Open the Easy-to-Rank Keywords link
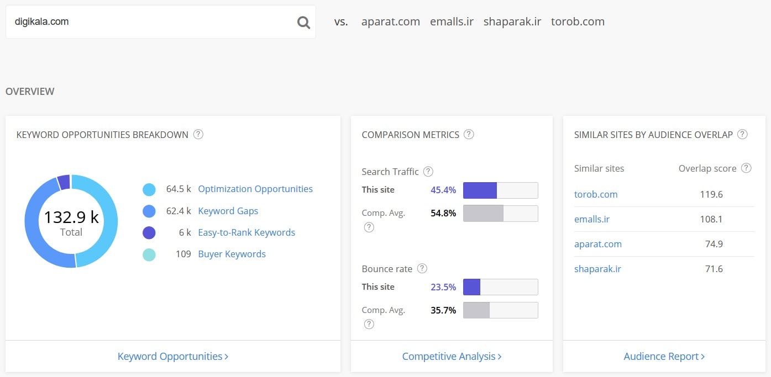The image size is (771, 377). click(246, 232)
